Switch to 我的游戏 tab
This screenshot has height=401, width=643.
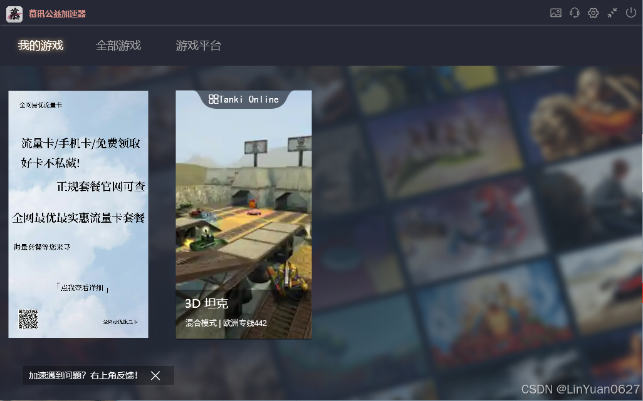41,46
